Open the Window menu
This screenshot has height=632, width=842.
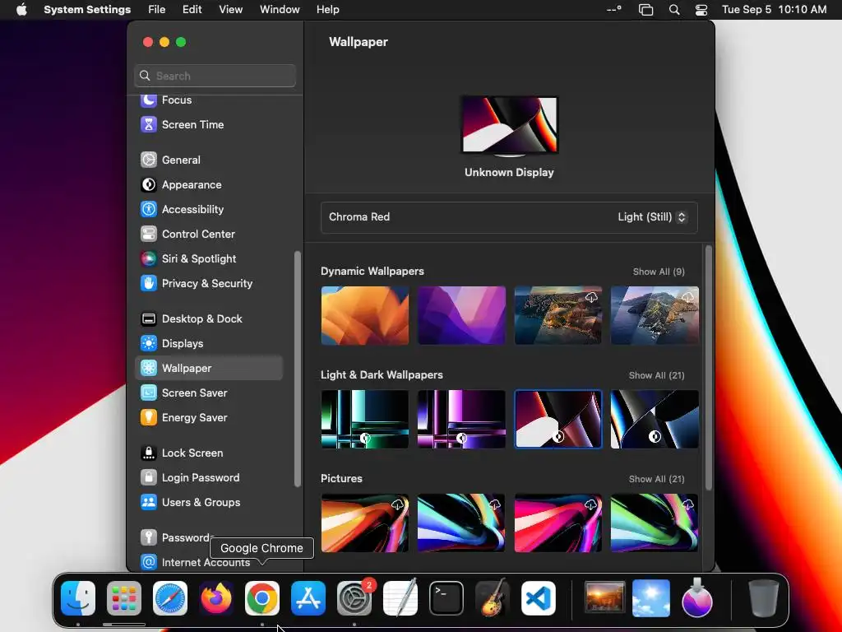[x=280, y=10]
